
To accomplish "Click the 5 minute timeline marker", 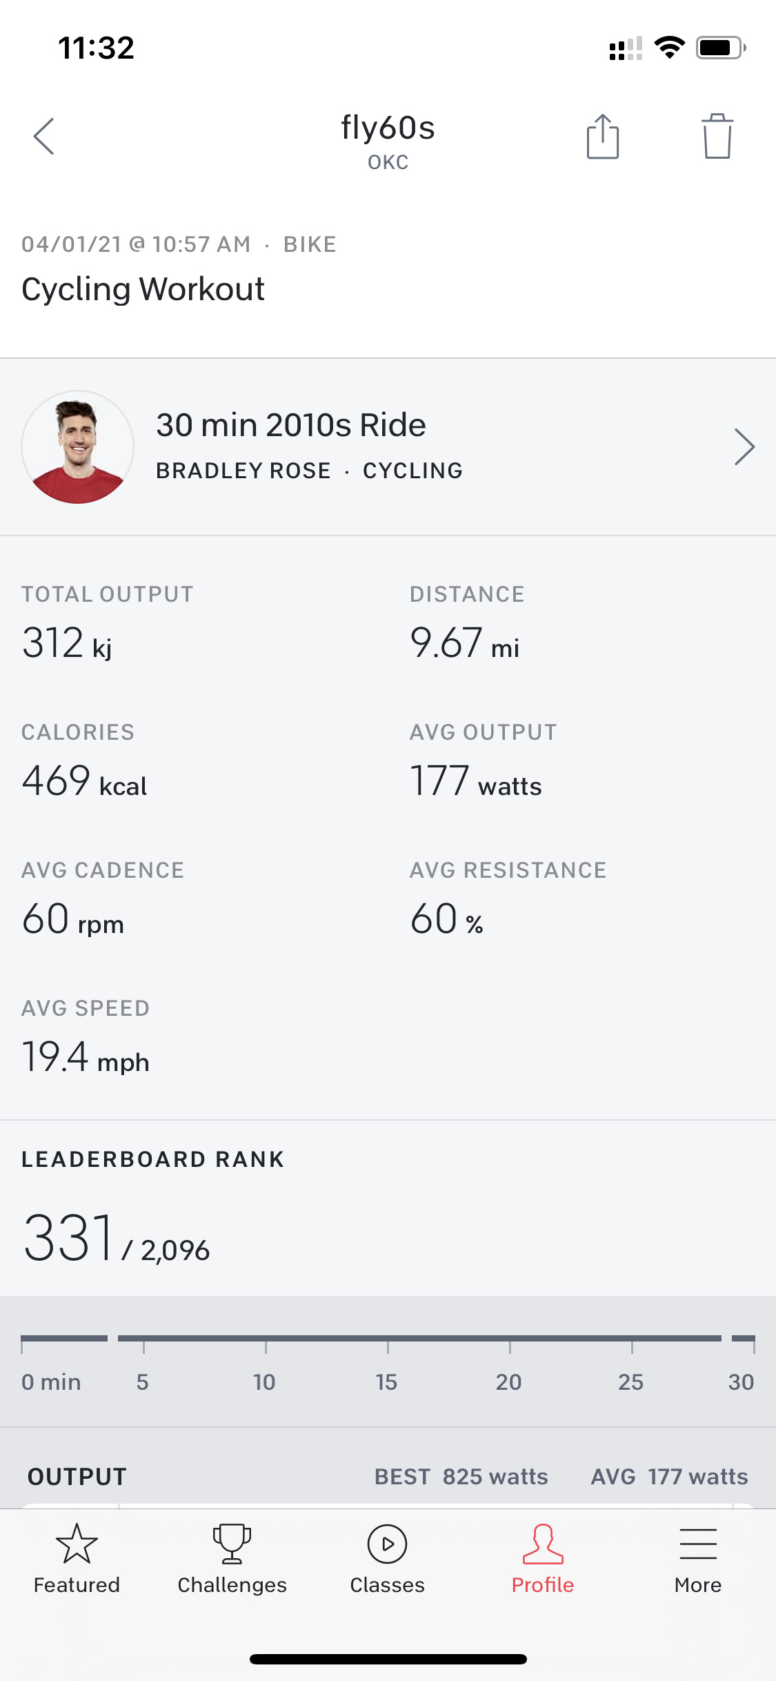I will click(143, 1382).
